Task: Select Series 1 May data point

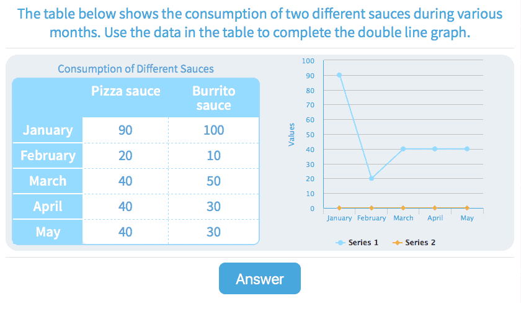Action: point(467,149)
